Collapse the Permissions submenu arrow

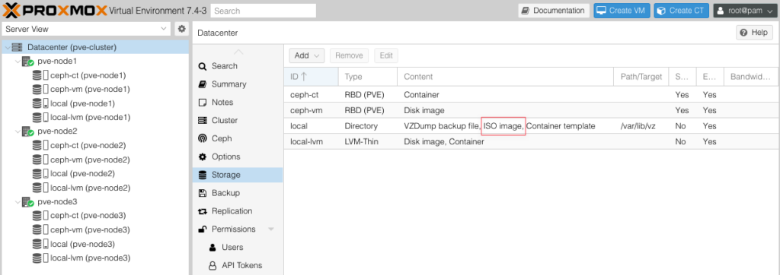pyautogui.click(x=271, y=229)
